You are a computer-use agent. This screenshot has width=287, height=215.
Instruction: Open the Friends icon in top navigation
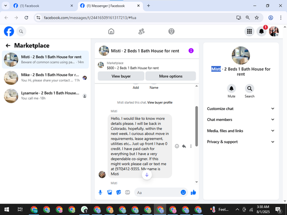(141, 32)
